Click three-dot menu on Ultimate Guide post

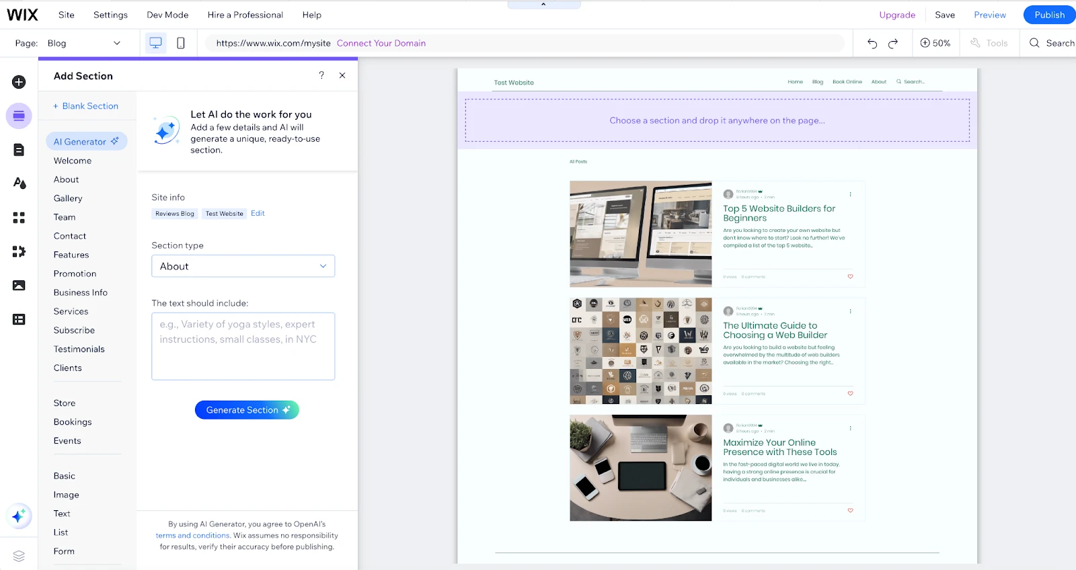[850, 311]
